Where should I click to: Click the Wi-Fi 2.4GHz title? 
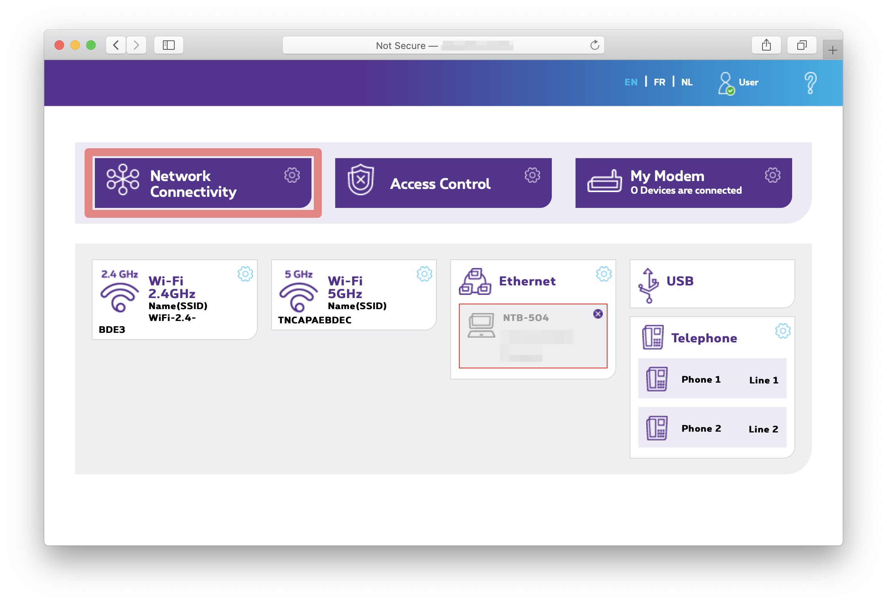coord(172,287)
